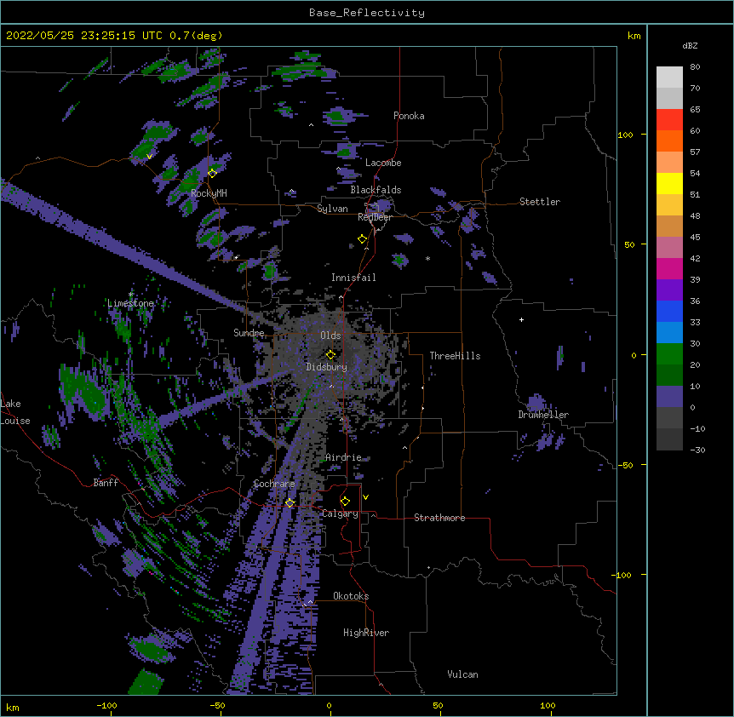The width and height of the screenshot is (734, 717).
Task: Select the bright yellow 51-54 dBZ swatch
Action: 669,183
